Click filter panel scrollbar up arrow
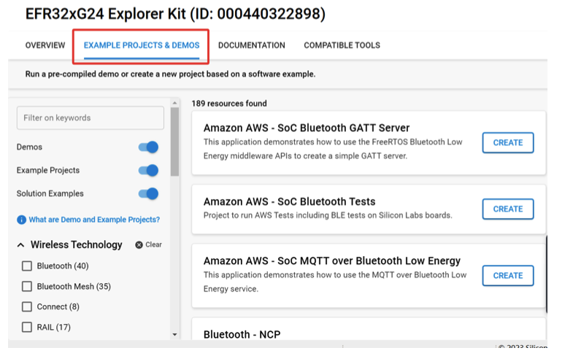This screenshot has width=573, height=356. pos(174,103)
